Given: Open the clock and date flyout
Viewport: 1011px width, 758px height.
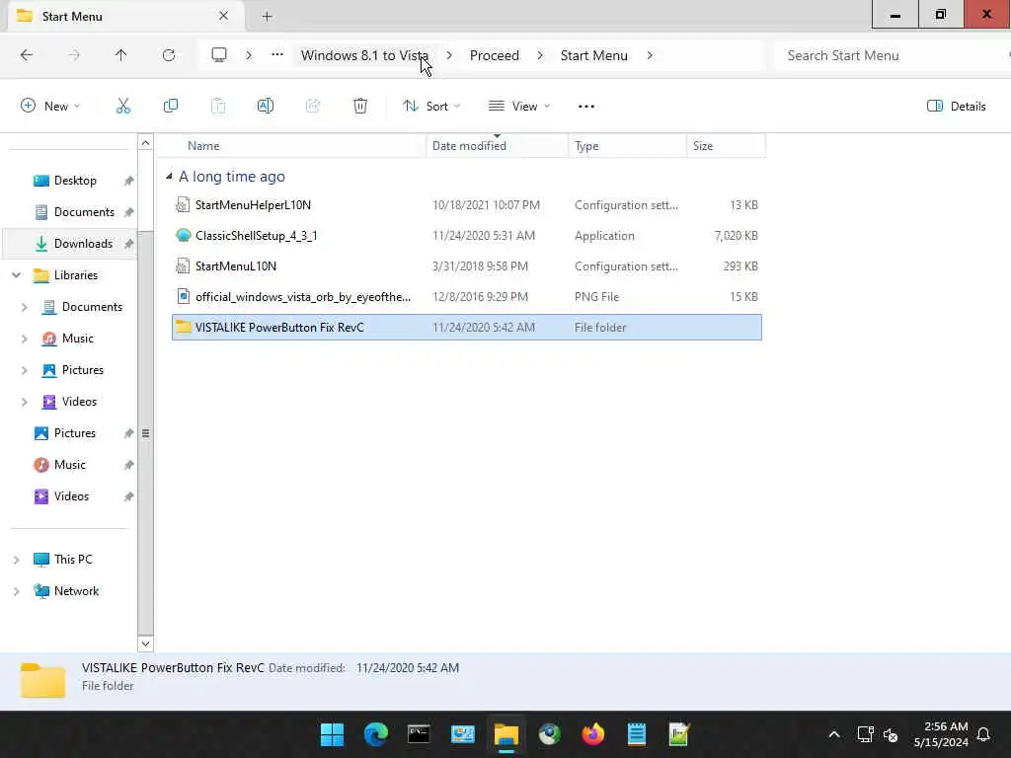Looking at the screenshot, I should (941, 734).
